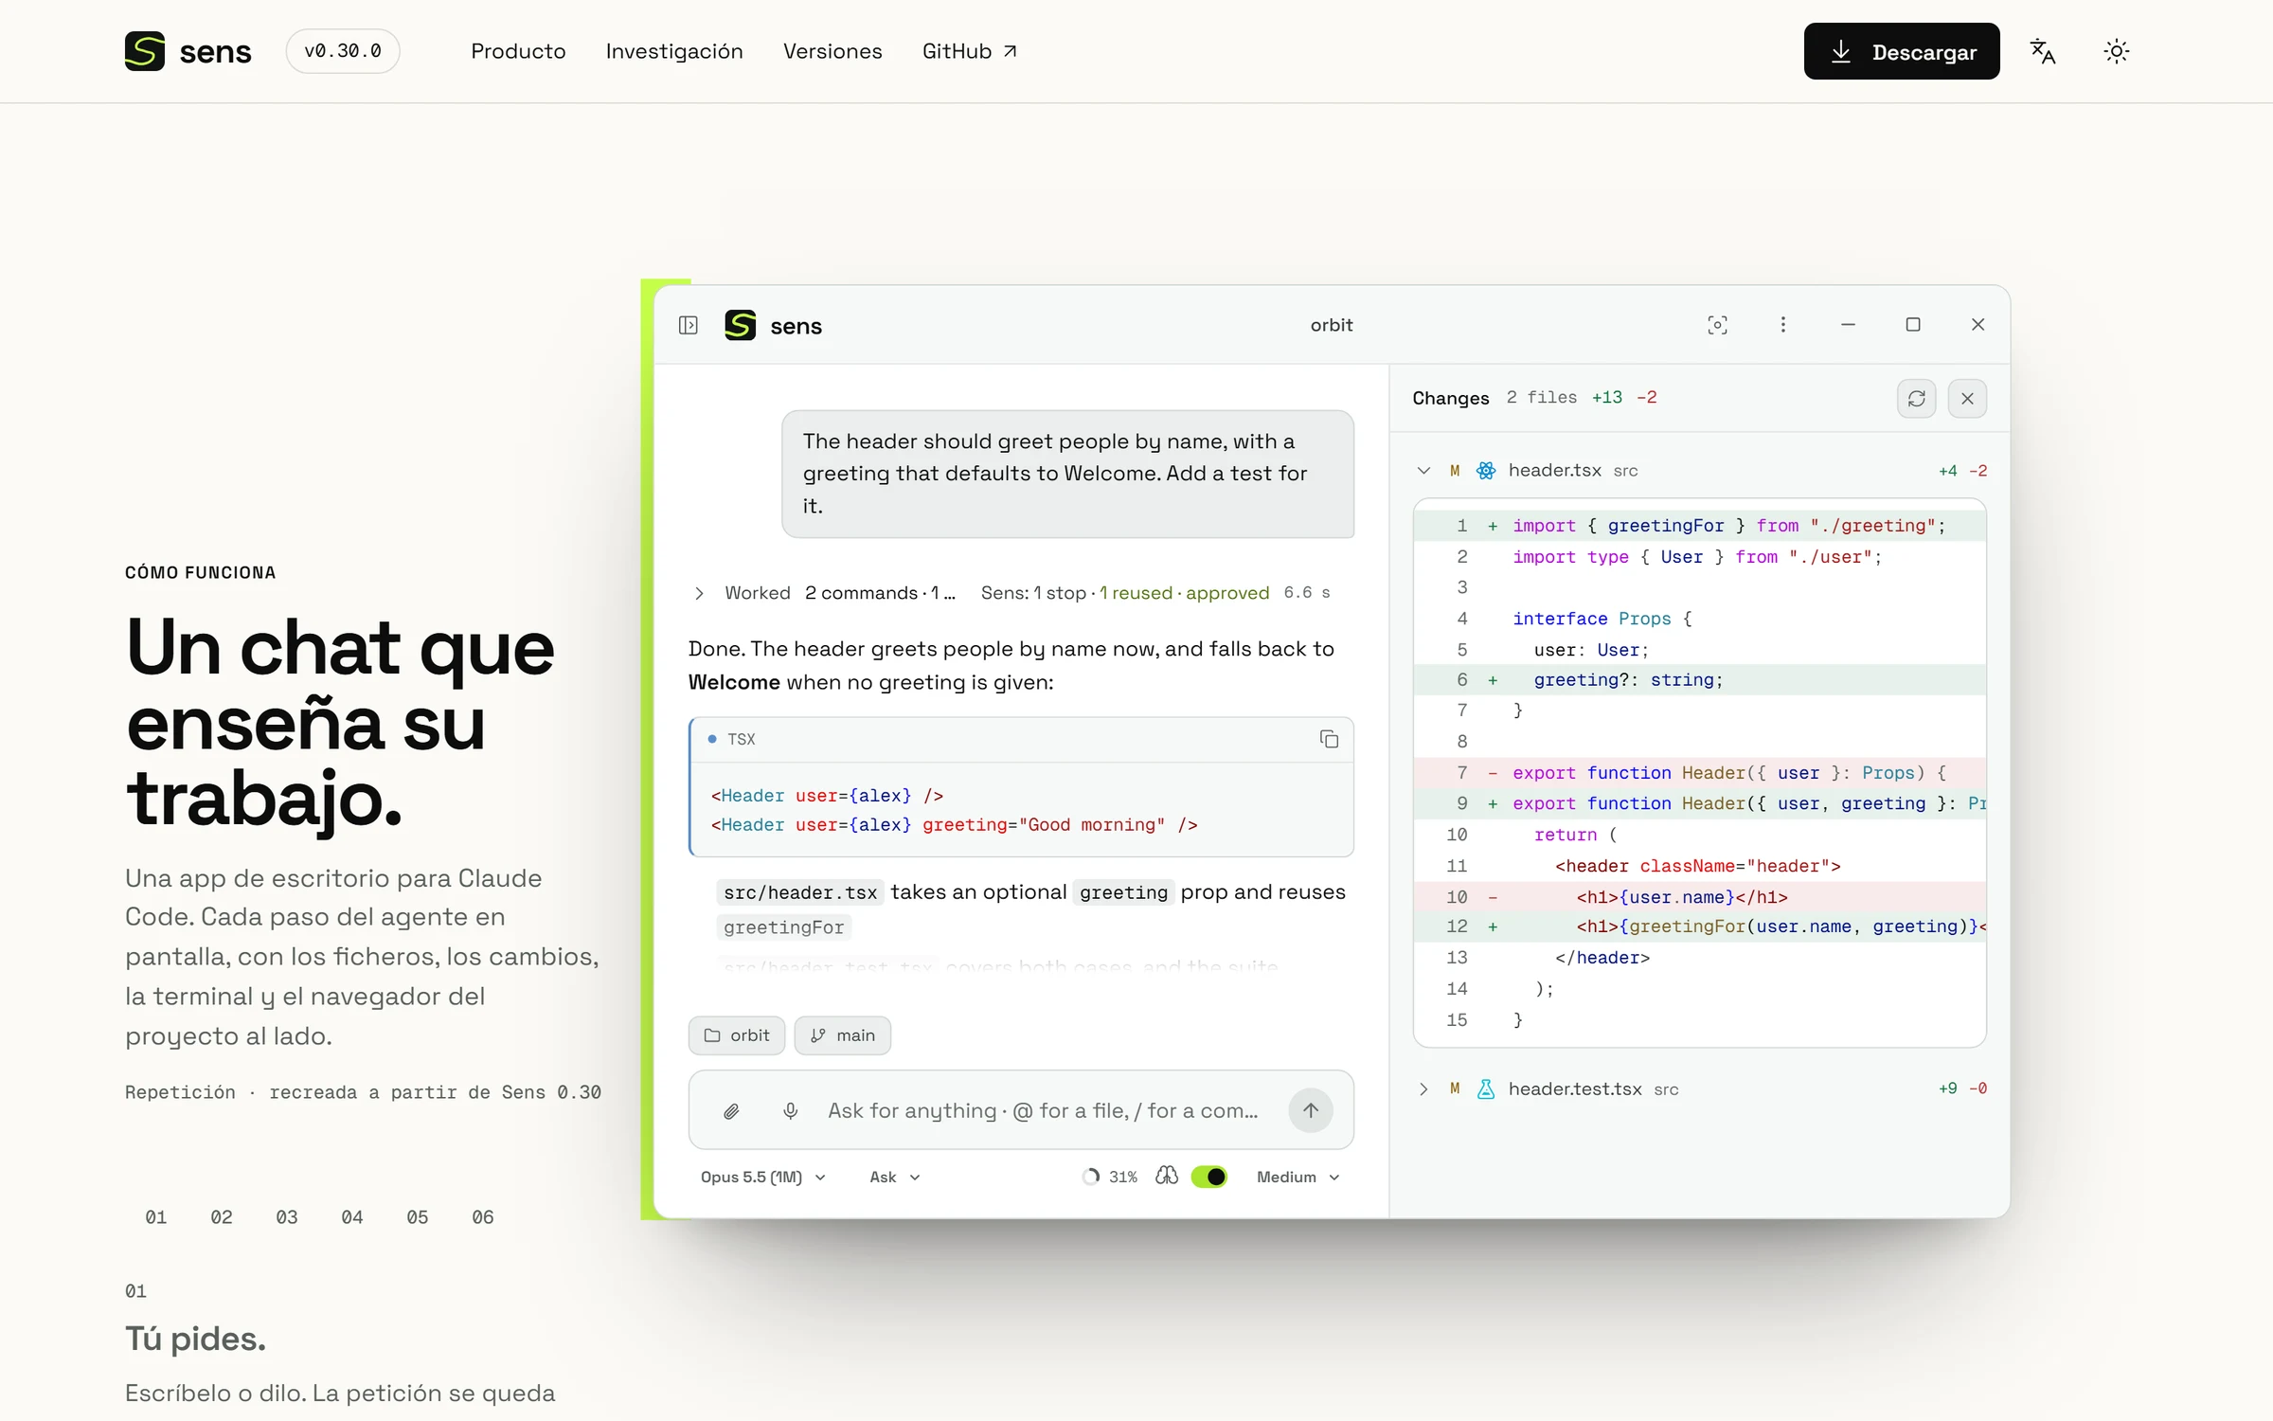Click the "2 files" count in Changes header
This screenshot has width=2273, height=1421.
[x=1542, y=398]
